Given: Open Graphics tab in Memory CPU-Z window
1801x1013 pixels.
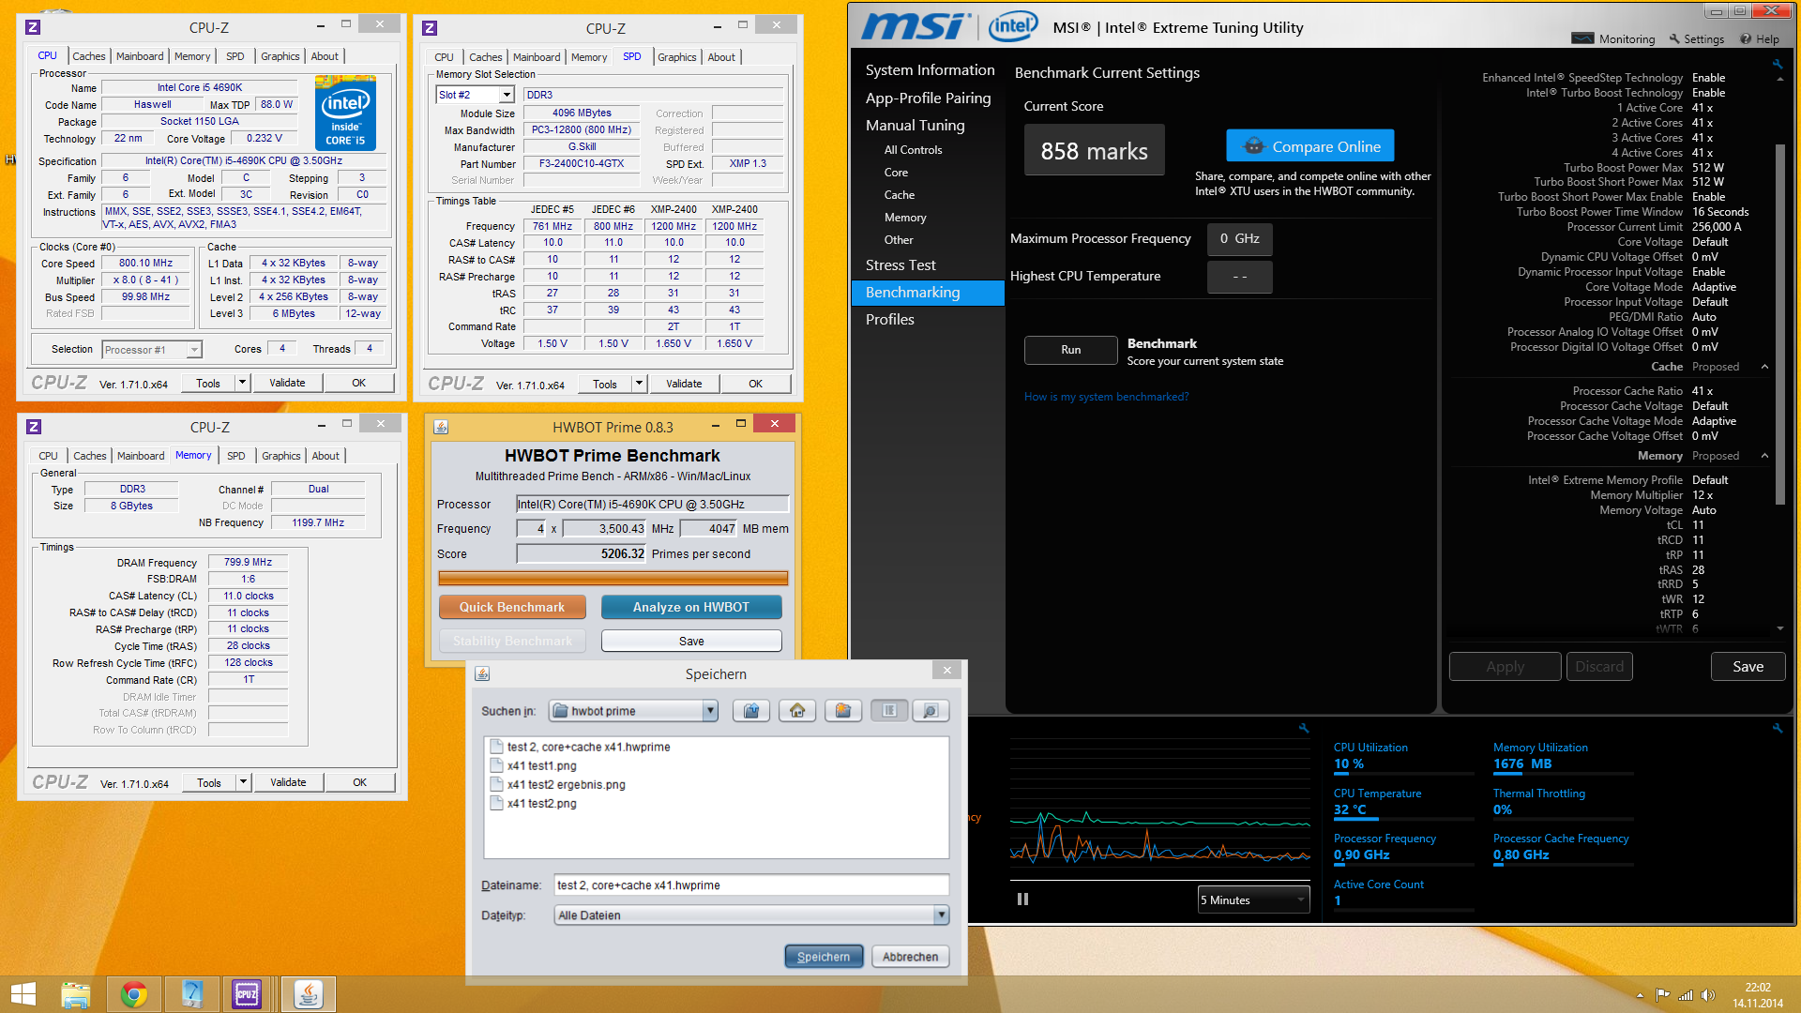Looking at the screenshot, I should pos(281,456).
